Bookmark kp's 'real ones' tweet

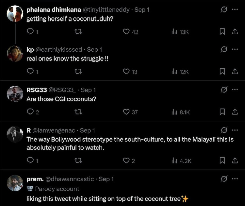point(222,72)
